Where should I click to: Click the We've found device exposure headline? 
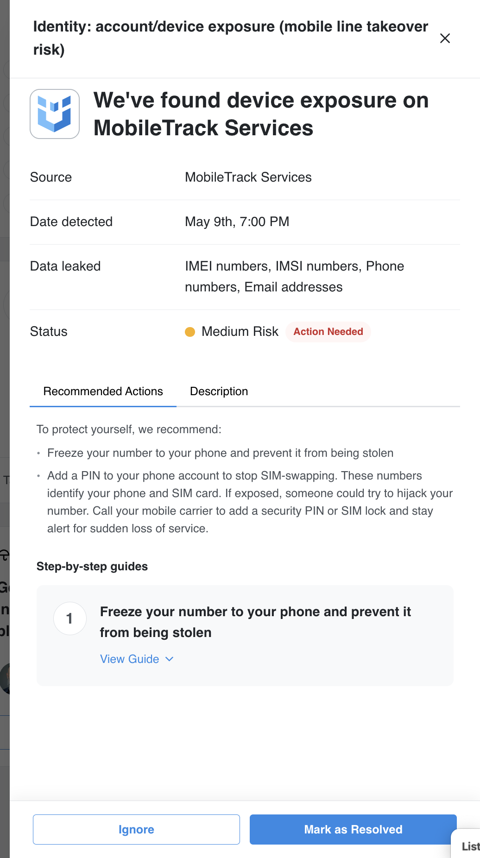[261, 114]
